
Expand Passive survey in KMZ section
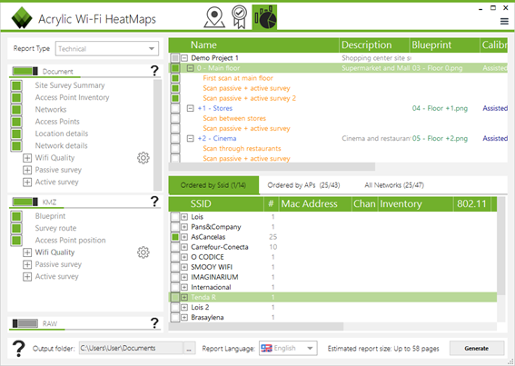coord(27,264)
